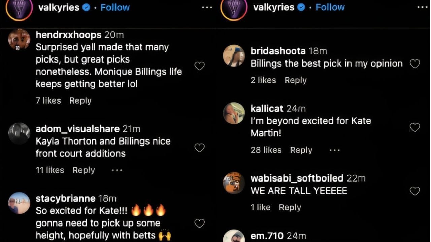View the 1 like on wabisabi_softboiled's comment
The image size is (431, 242).
coord(261,207)
